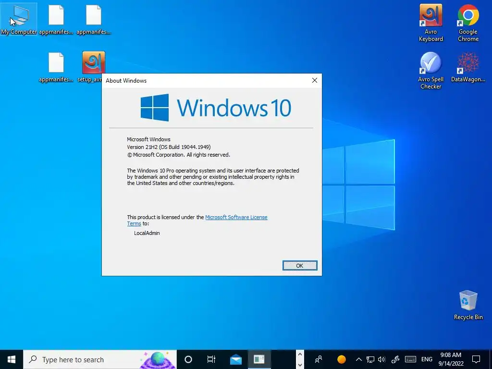Click the Cortana circle taskbar icon

188,359
